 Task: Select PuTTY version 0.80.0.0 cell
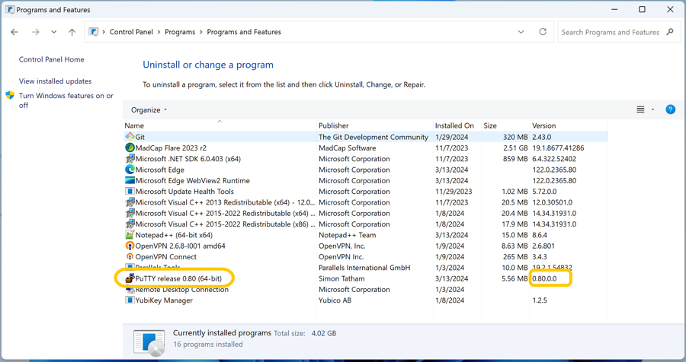point(544,278)
